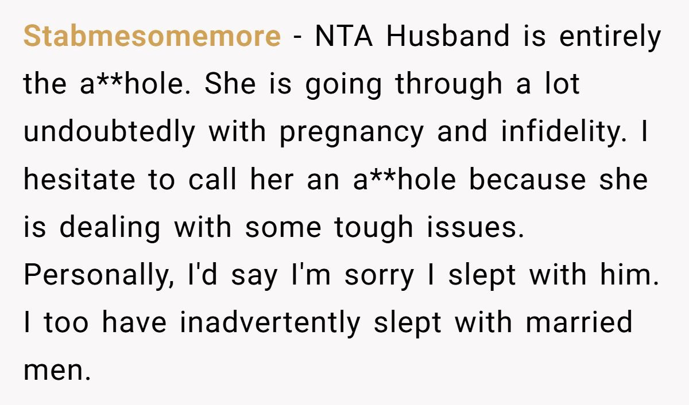
Task: Click the word "sorry"
Action: (379, 276)
